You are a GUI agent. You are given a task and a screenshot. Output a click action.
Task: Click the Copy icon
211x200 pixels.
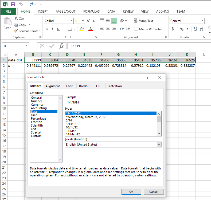click(15, 25)
